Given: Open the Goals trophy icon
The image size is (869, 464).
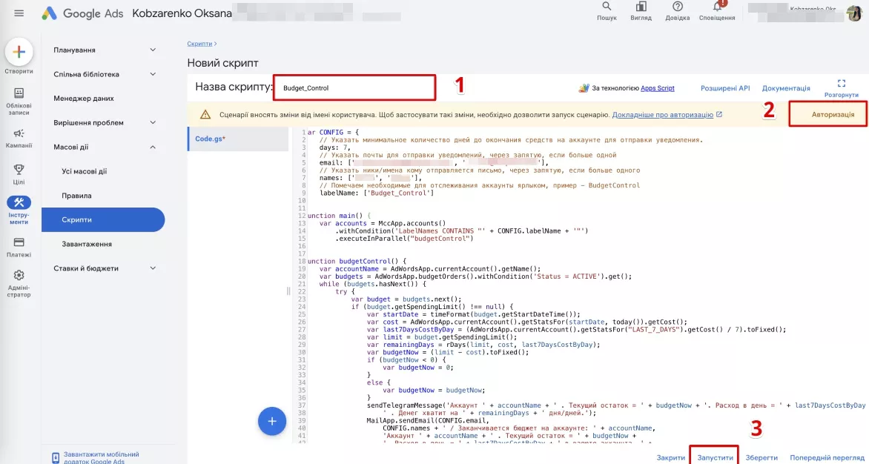Looking at the screenshot, I should [x=19, y=170].
